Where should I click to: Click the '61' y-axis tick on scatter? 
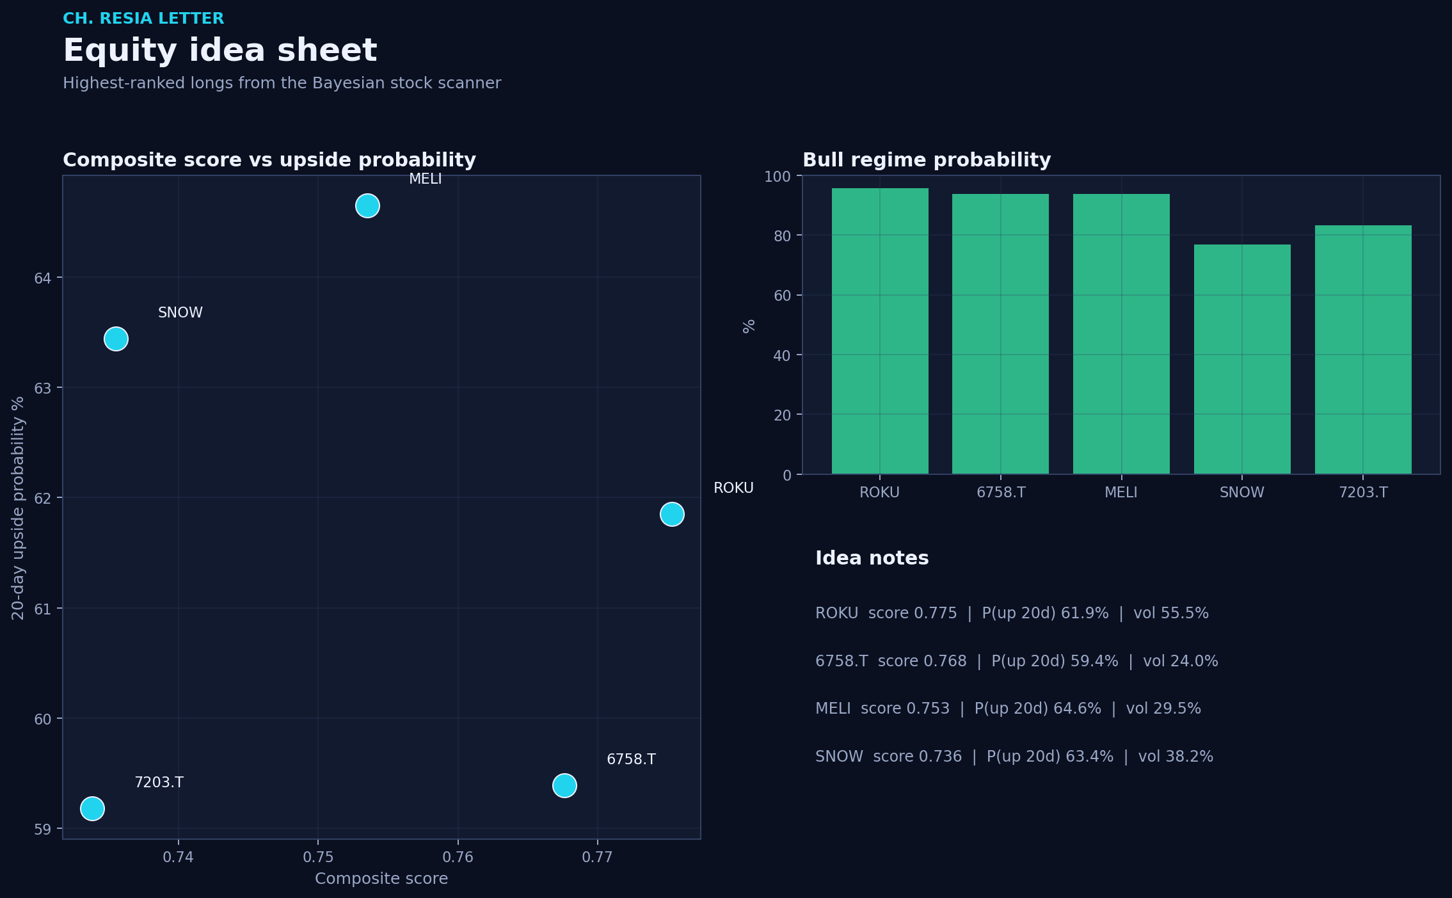(43, 609)
